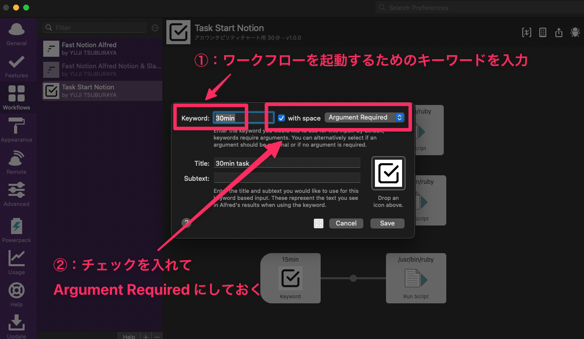Open workflow variables [x] icon

(x=527, y=33)
